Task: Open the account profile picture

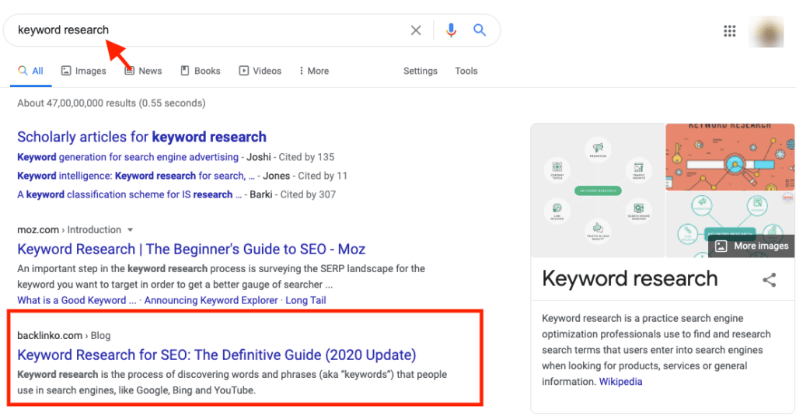Action: [766, 32]
